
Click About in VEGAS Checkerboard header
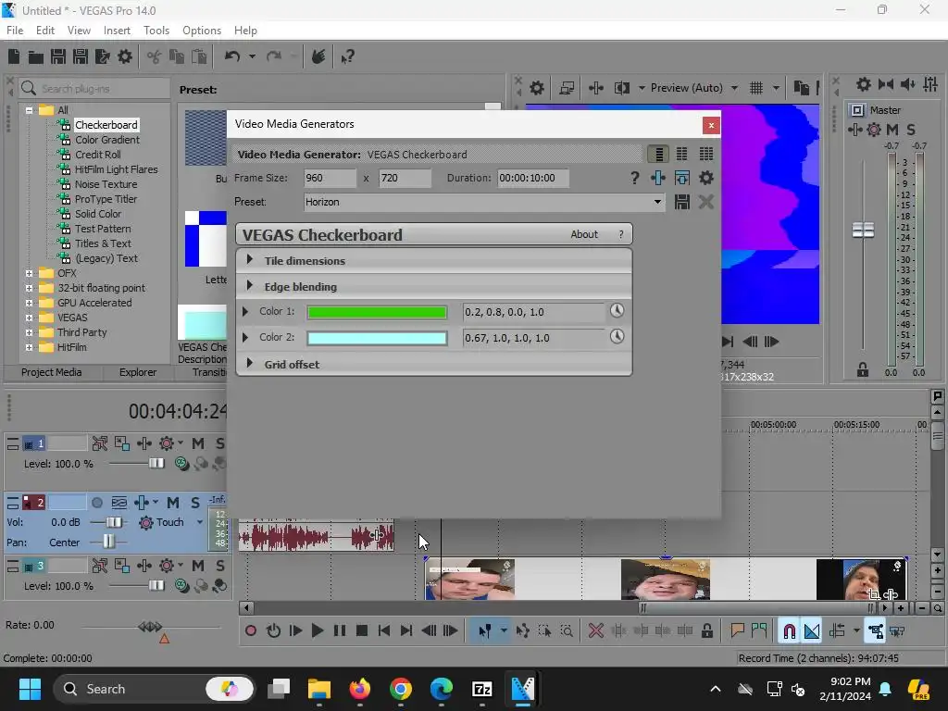click(x=584, y=234)
